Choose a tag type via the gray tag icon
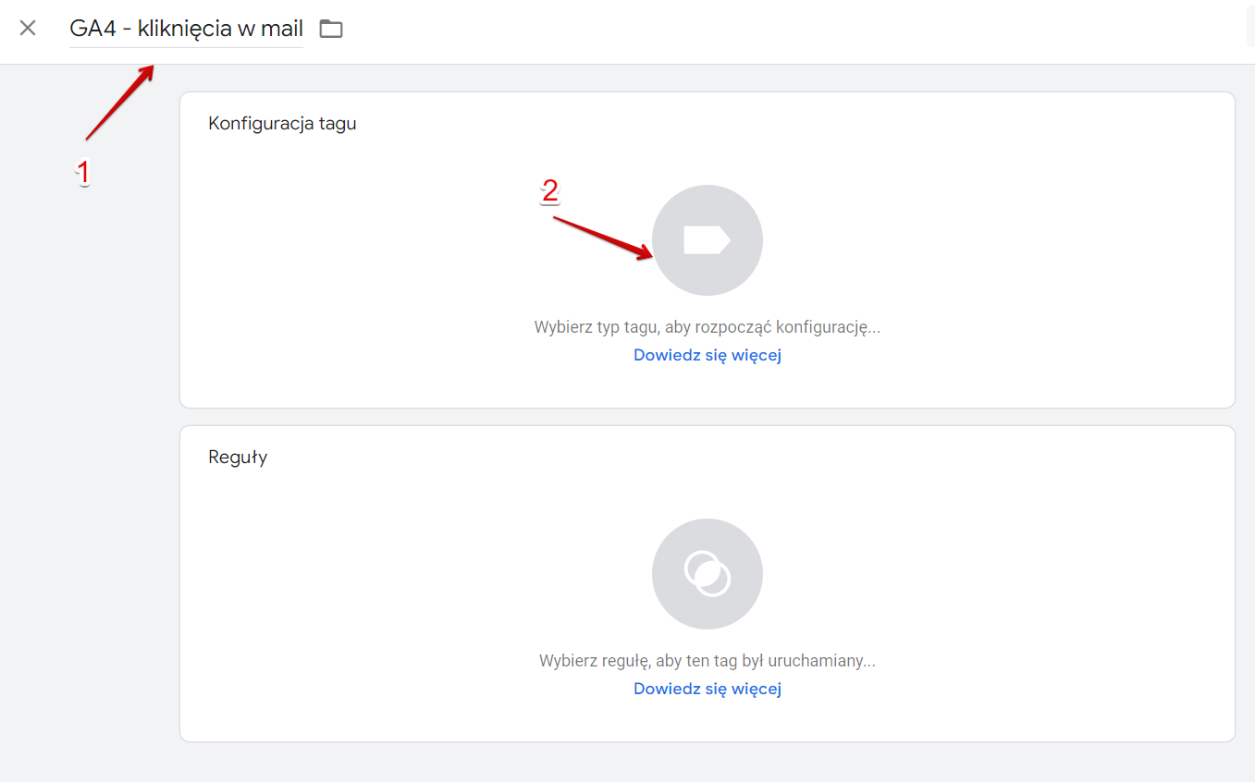The image size is (1255, 782). (x=707, y=240)
